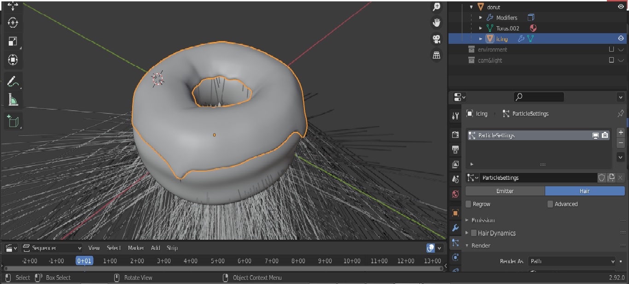629x284 pixels.
Task: Open the Marker menu in Sequencer
Action: 136,248
